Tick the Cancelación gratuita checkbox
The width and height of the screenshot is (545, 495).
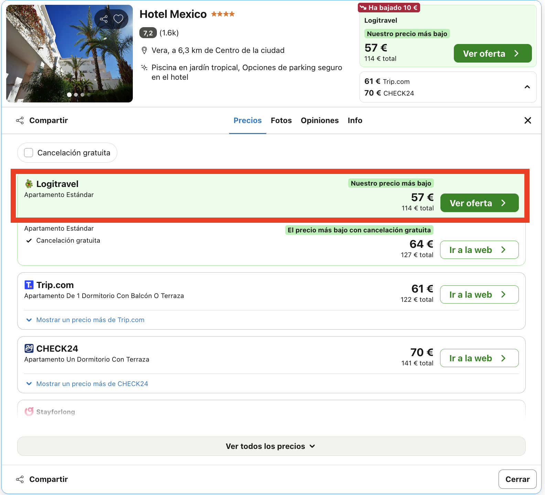(29, 153)
